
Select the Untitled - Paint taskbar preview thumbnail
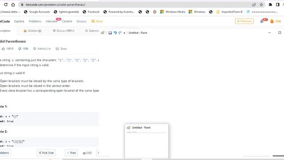point(146,141)
